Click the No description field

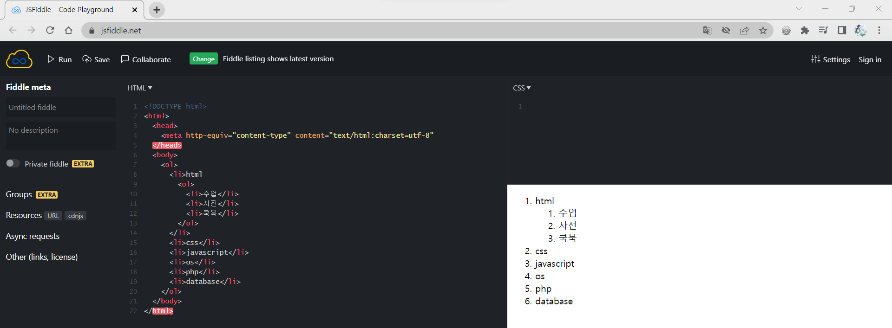click(x=60, y=135)
